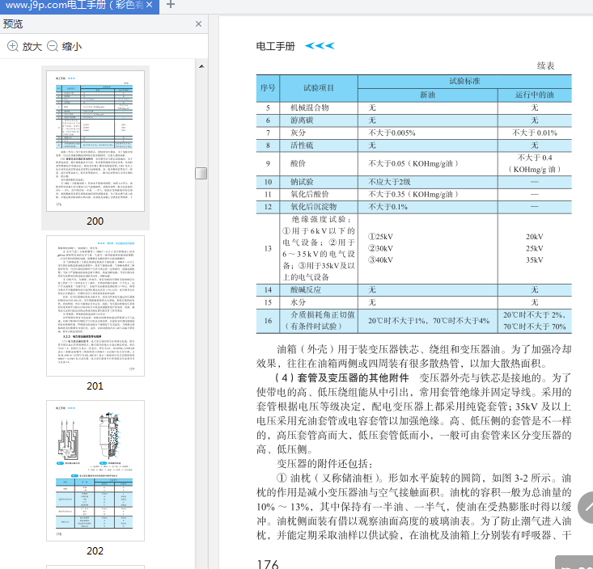Click the thumbnail scrollbar up arrow

201,66
